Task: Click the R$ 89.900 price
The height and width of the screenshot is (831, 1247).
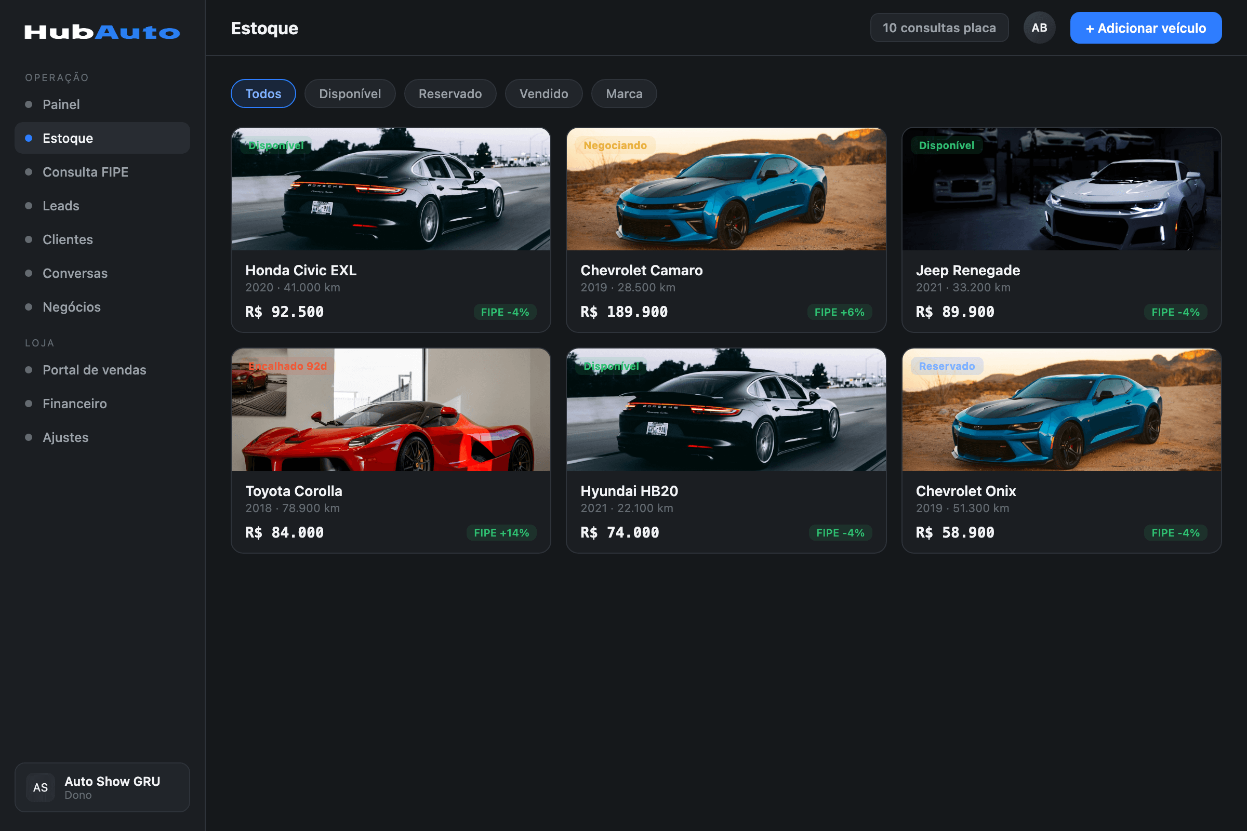Action: pos(956,312)
